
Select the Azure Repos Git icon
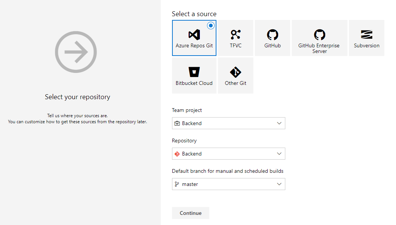tap(194, 35)
